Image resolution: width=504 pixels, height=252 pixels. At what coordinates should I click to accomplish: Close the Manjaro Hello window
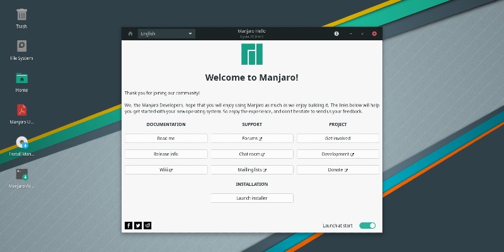(x=374, y=33)
